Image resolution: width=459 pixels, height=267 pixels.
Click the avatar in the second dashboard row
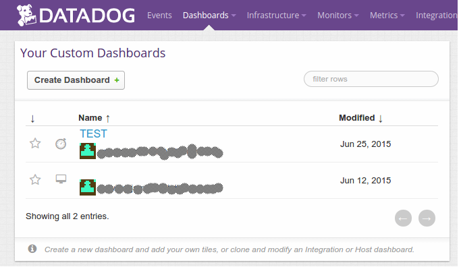coord(88,187)
